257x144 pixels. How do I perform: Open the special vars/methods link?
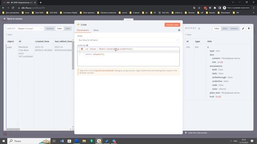(104, 70)
